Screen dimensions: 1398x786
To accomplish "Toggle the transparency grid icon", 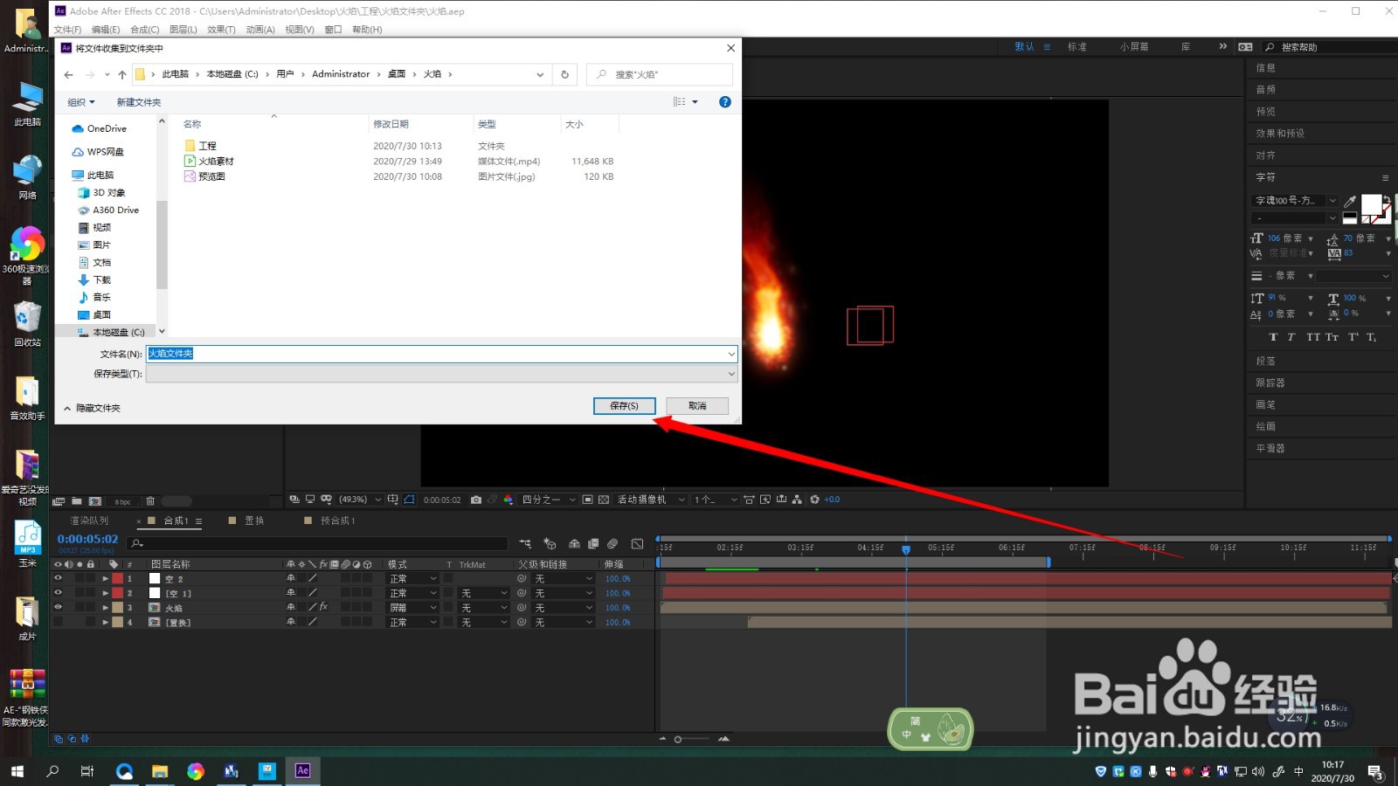I will 604,500.
